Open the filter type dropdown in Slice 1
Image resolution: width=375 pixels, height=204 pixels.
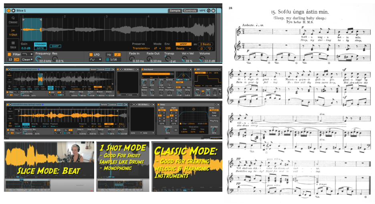pos(27,54)
